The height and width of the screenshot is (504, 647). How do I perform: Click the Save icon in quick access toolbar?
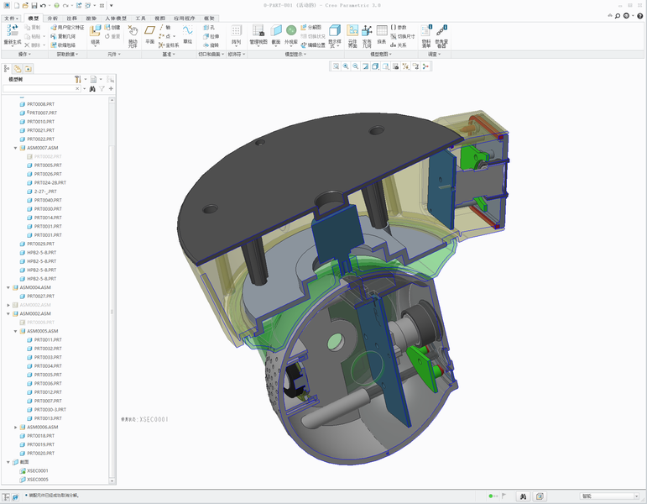34,5
